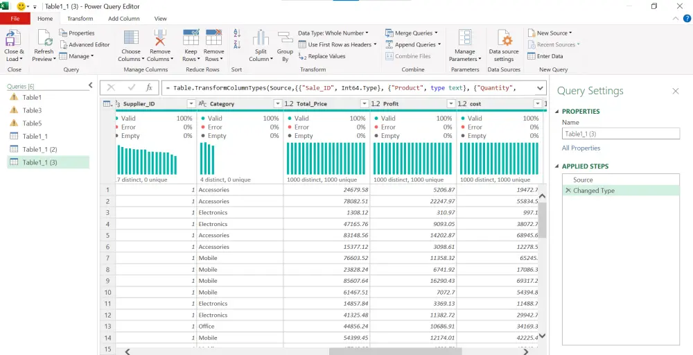
Task: Select the Changed Type applied step
Action: pyautogui.click(x=620, y=191)
